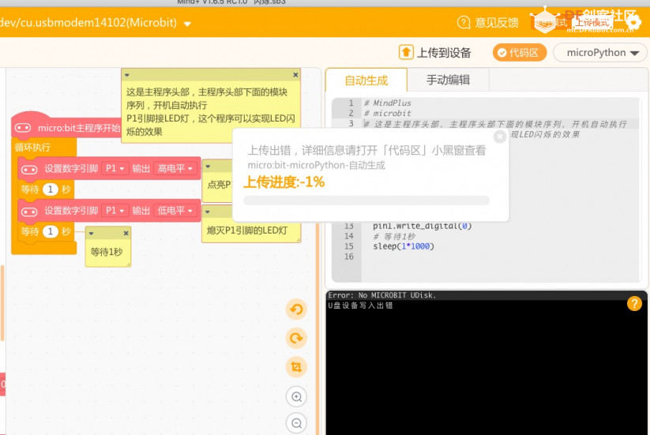The image size is (650, 435).
Task: Click 'micro:bit-microPython-自动生成' dialog subtitle
Action: pyautogui.click(x=316, y=165)
